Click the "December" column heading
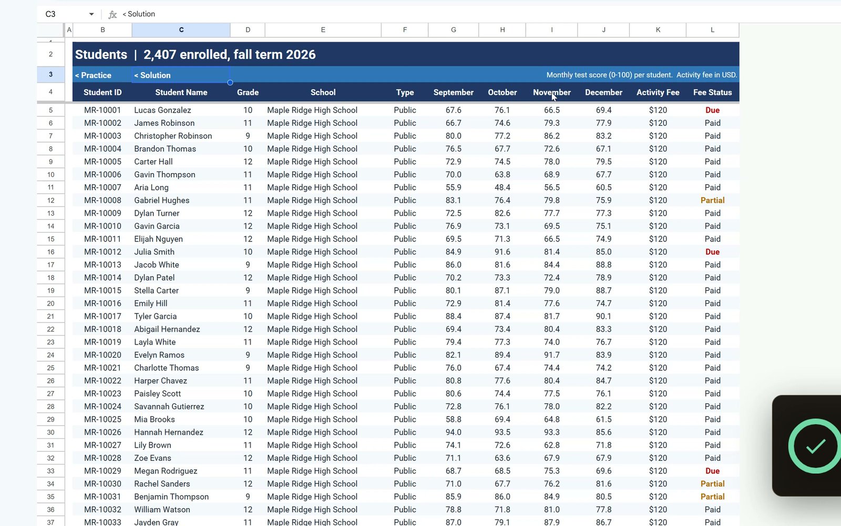The height and width of the screenshot is (526, 841). point(604,93)
